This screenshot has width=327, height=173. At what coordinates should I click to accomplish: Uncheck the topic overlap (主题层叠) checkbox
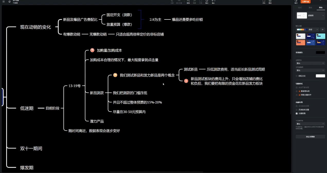(297, 113)
